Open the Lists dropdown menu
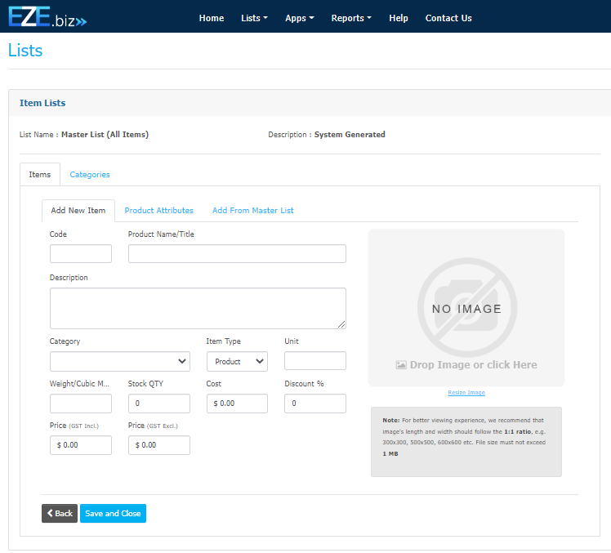 point(254,18)
